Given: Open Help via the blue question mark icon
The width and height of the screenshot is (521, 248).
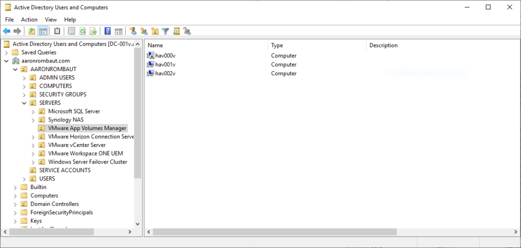Looking at the screenshot, I should tap(108, 32).
